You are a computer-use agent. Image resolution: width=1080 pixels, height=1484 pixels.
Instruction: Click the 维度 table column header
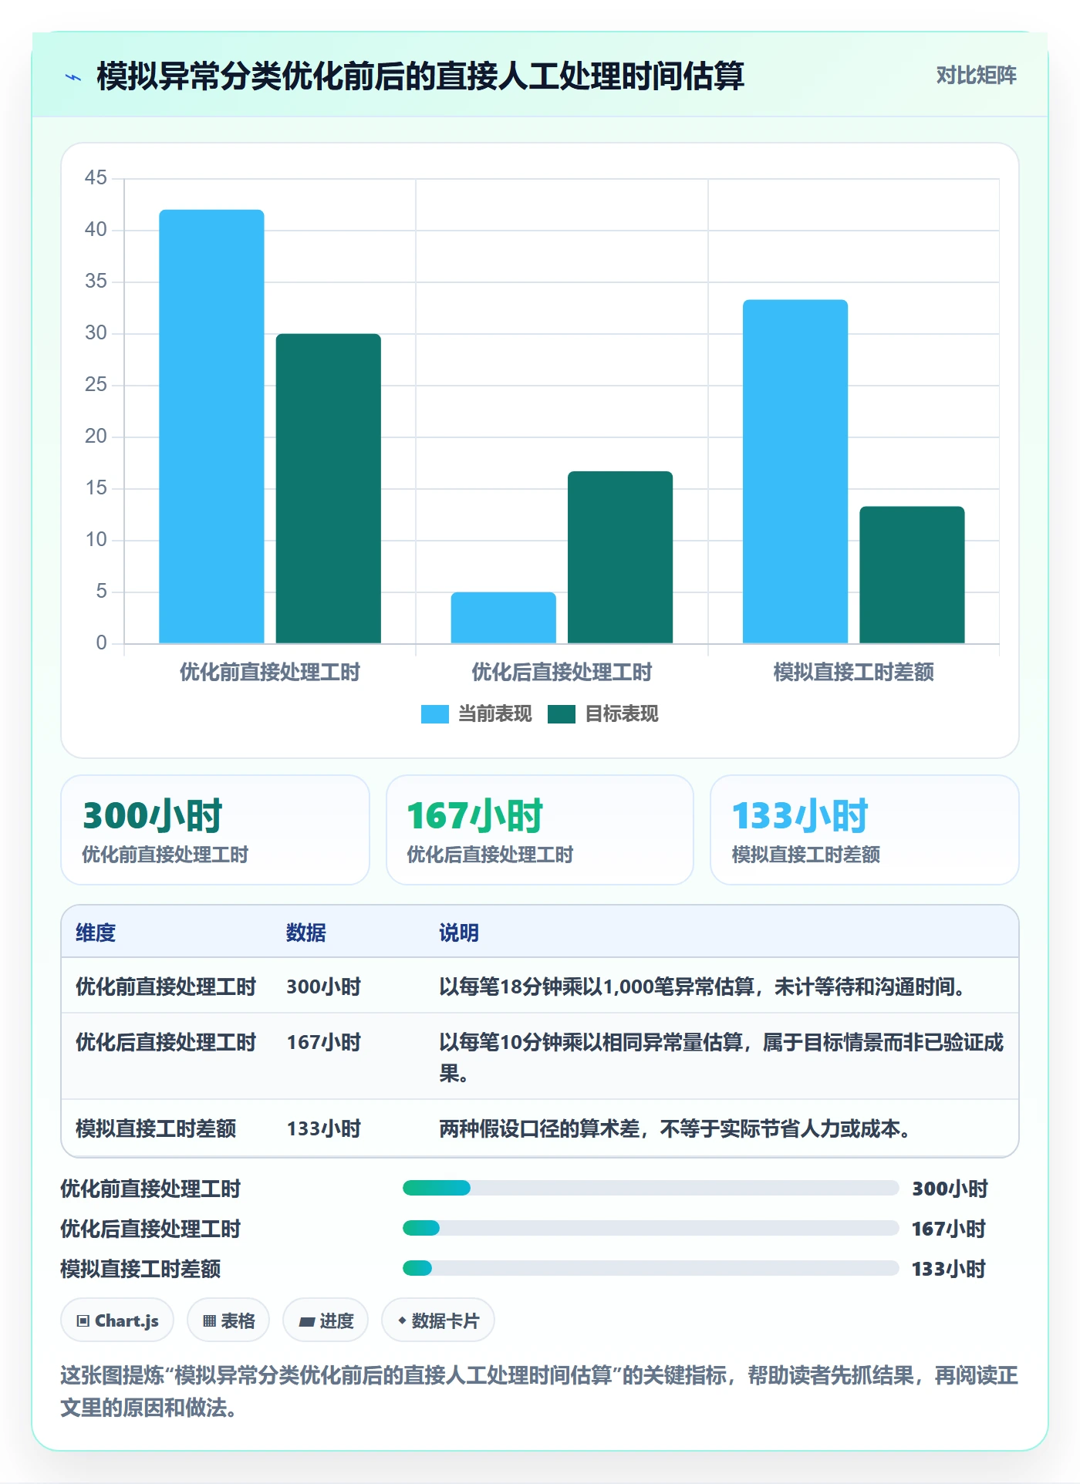tap(96, 933)
